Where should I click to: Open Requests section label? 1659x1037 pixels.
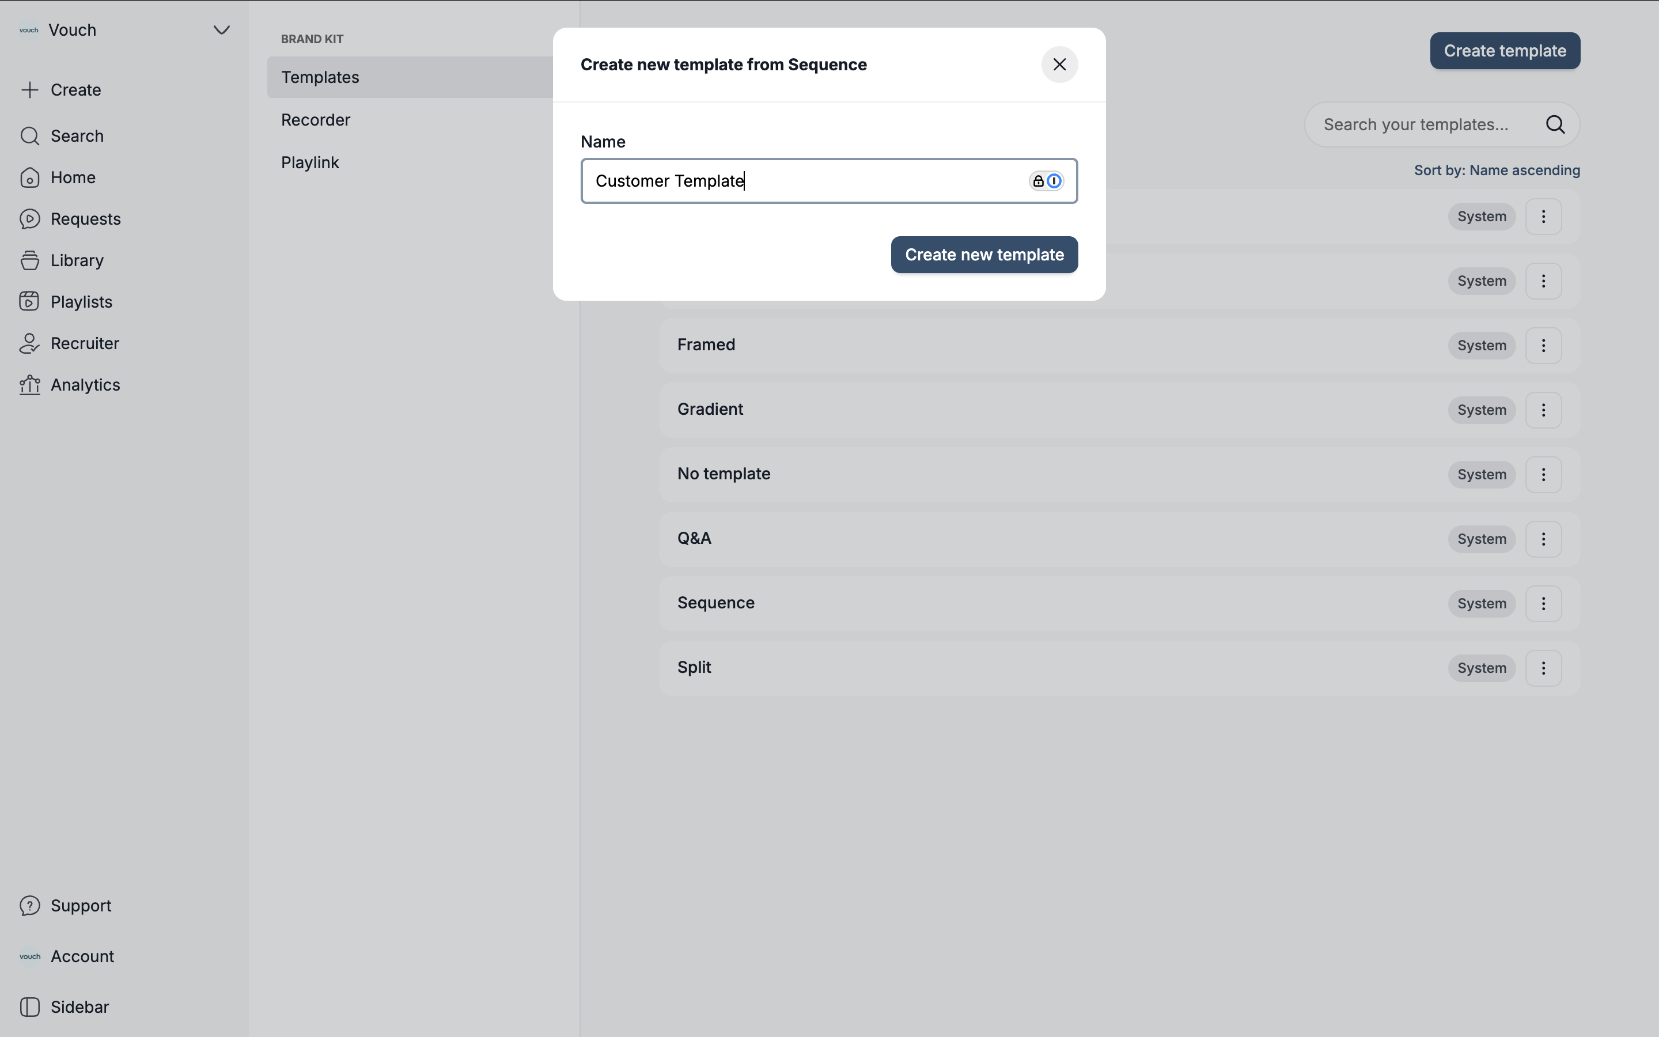click(86, 219)
